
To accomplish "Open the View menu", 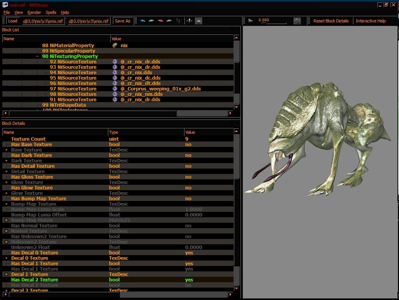I will point(19,12).
